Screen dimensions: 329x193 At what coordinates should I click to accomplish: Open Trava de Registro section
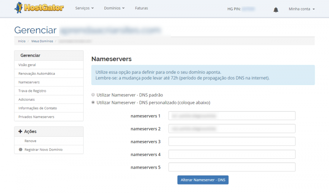click(x=49, y=91)
